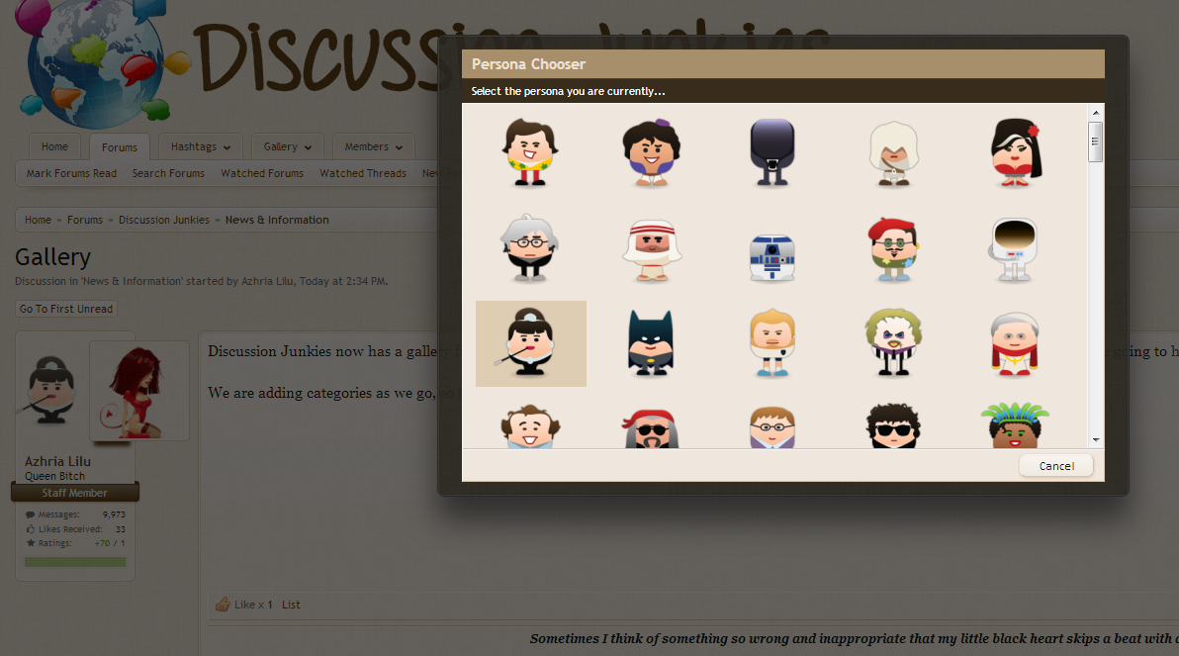This screenshot has height=656, width=1179.
Task: Click the Forums breadcrumb
Action: coord(85,220)
